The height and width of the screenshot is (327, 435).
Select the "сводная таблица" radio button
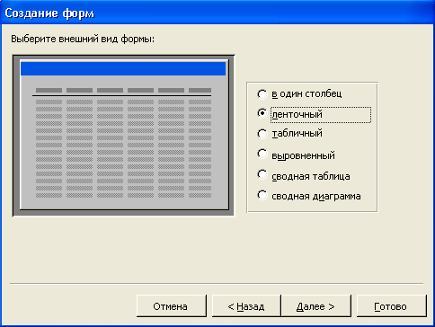click(x=262, y=175)
